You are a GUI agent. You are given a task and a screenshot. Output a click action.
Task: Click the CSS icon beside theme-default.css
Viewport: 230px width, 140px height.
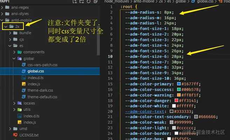point(23,97)
